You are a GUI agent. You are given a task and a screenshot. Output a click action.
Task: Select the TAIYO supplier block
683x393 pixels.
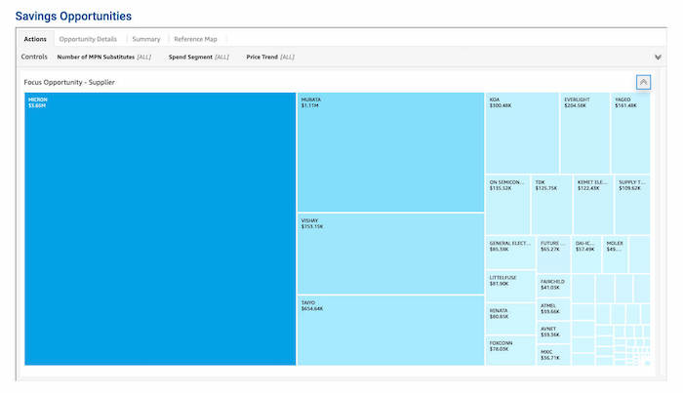pos(390,331)
